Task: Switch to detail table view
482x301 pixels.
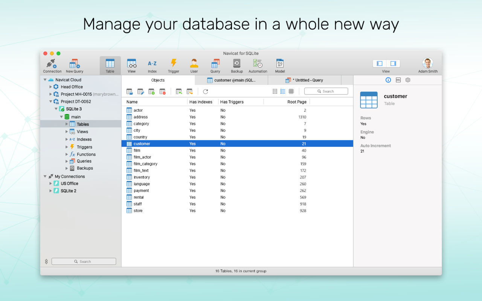Action: tap(291, 91)
